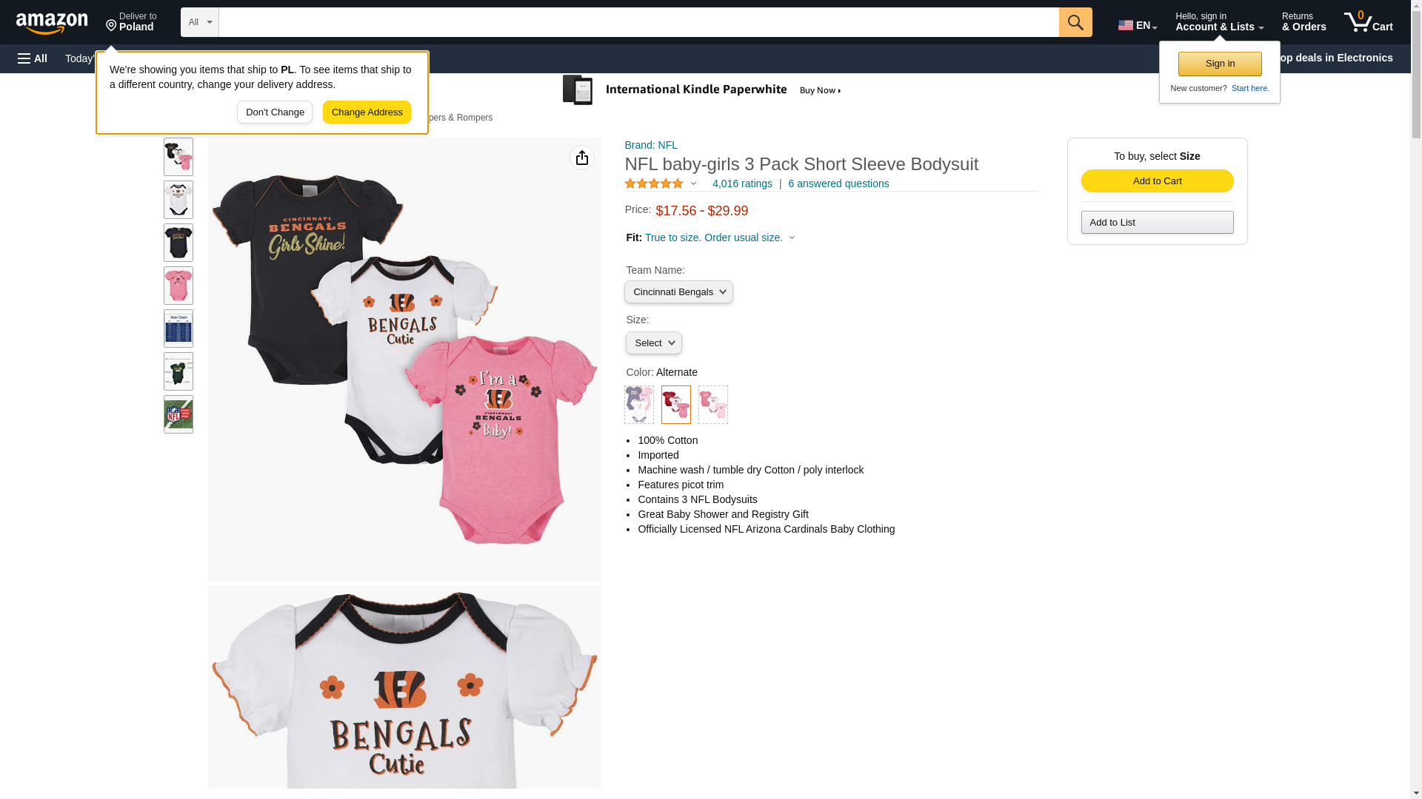Click the US flag language selector
This screenshot has width=1422, height=799.
coord(1137,25)
